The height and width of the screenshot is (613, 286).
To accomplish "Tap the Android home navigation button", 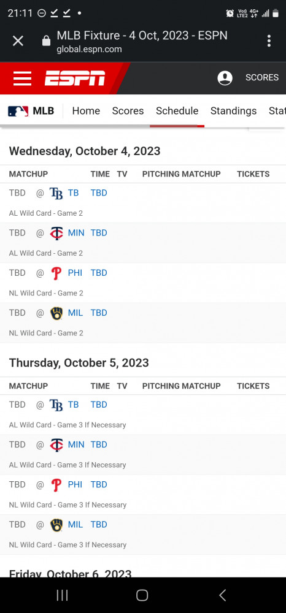I will click(x=142, y=595).
